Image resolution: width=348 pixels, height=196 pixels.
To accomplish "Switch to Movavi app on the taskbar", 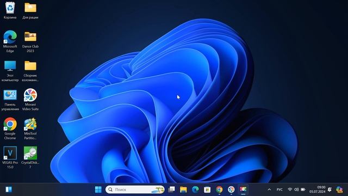I will [231, 189].
